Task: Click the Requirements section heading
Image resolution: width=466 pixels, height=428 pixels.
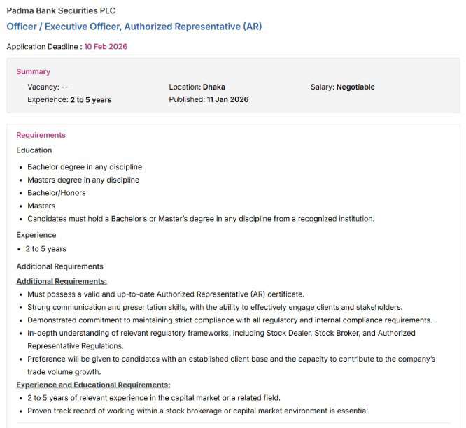Action: point(41,135)
